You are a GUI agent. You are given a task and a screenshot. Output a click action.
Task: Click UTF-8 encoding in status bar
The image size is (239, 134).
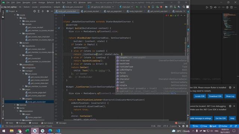click(165, 126)
